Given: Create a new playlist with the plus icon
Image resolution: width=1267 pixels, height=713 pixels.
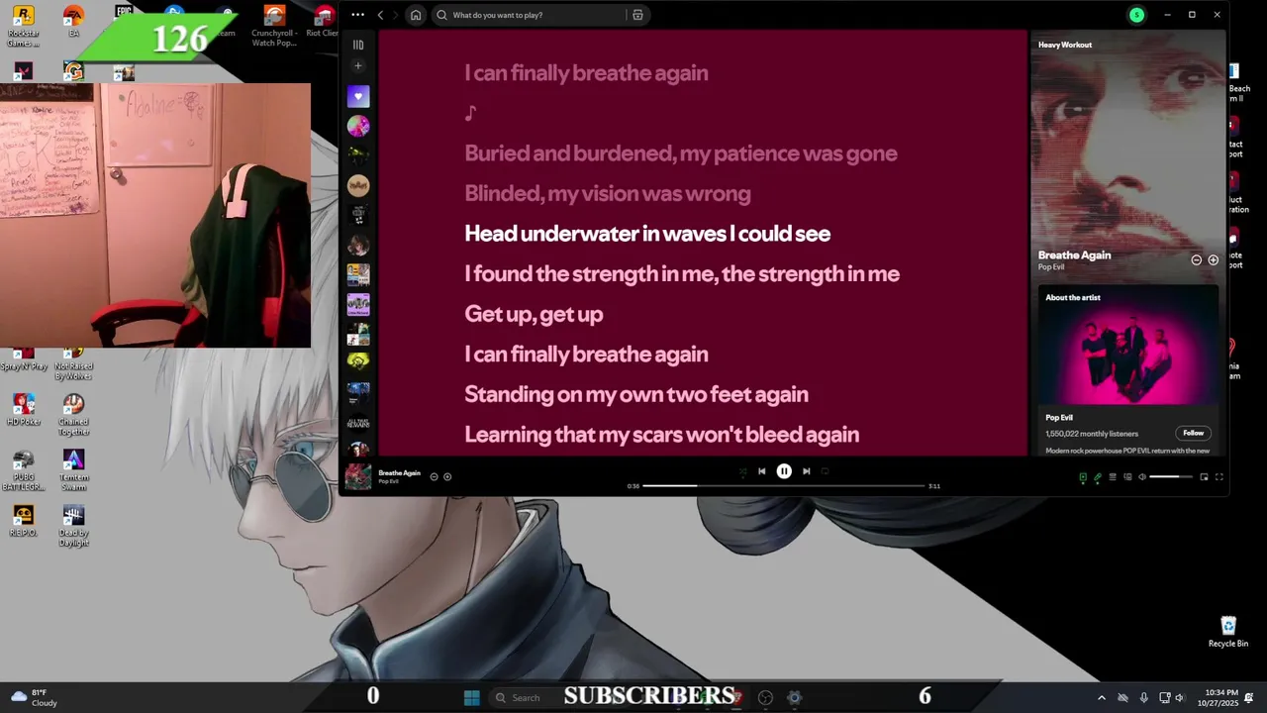Looking at the screenshot, I should 358,66.
